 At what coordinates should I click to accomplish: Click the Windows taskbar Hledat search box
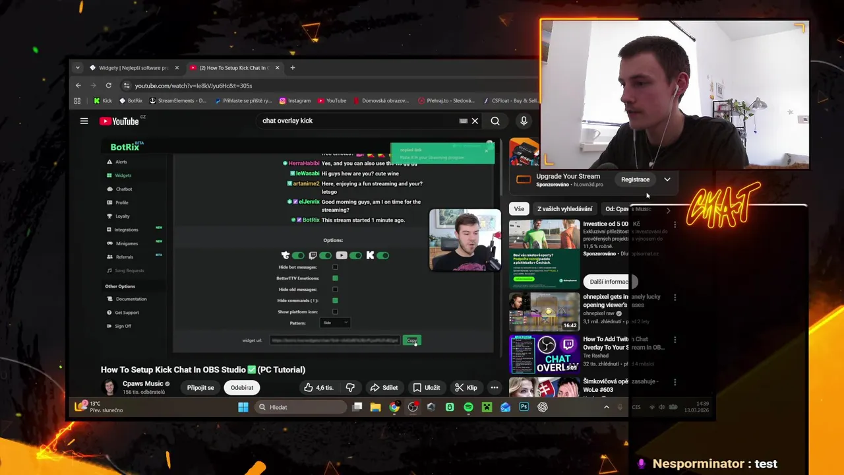pyautogui.click(x=301, y=407)
